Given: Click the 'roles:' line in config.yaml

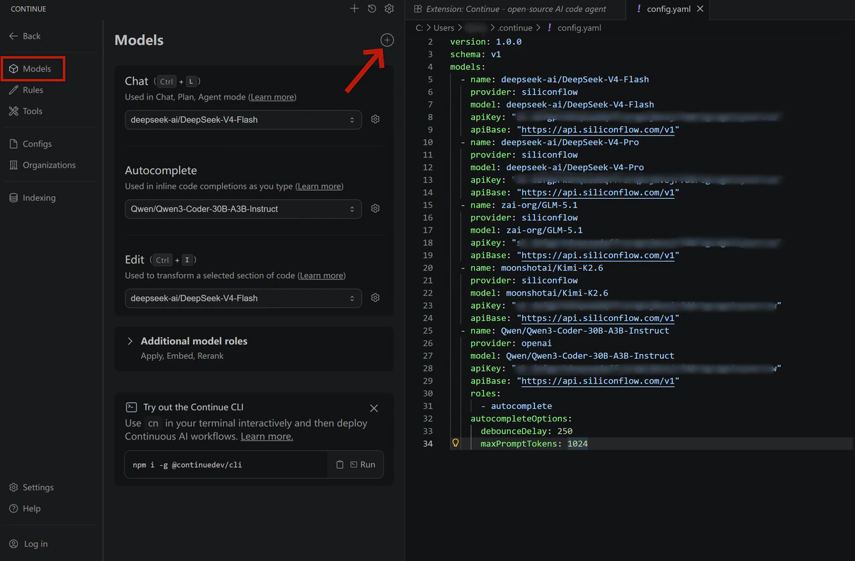Looking at the screenshot, I should pos(486,394).
